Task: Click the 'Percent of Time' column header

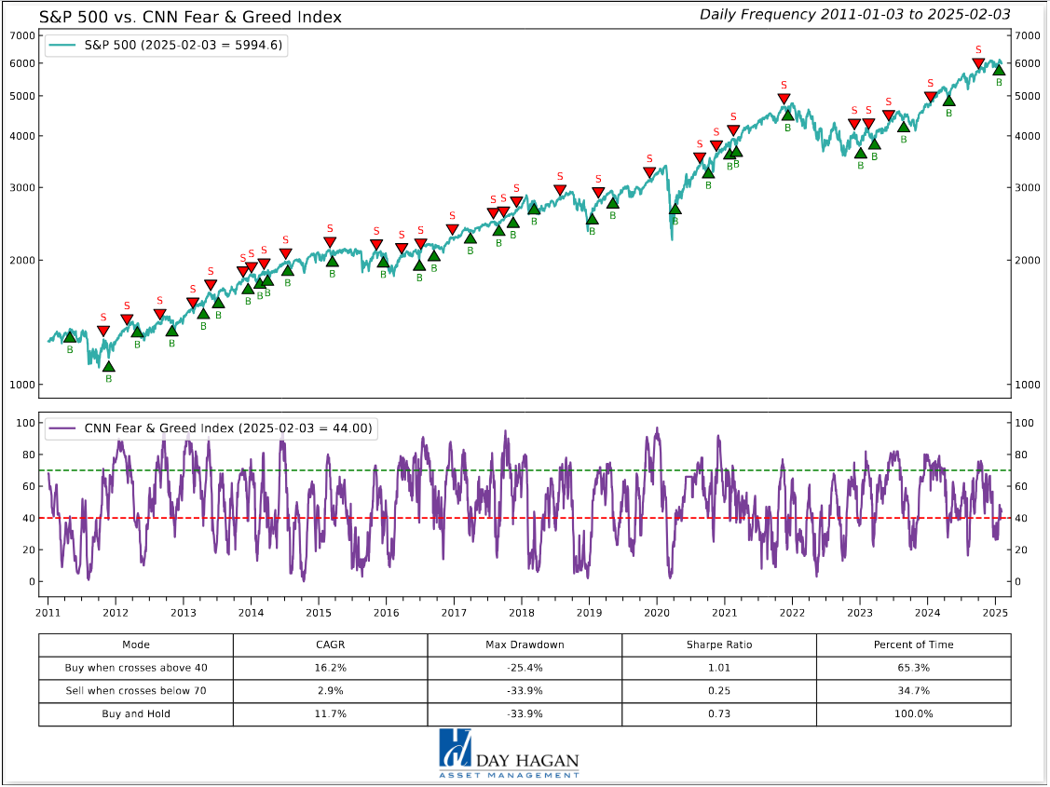Action: tap(913, 645)
